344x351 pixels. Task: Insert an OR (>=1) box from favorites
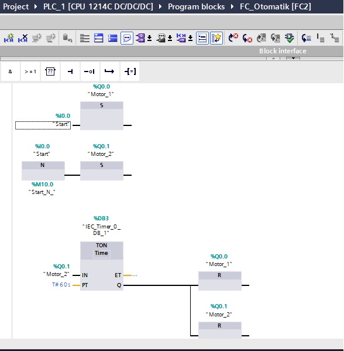30,71
